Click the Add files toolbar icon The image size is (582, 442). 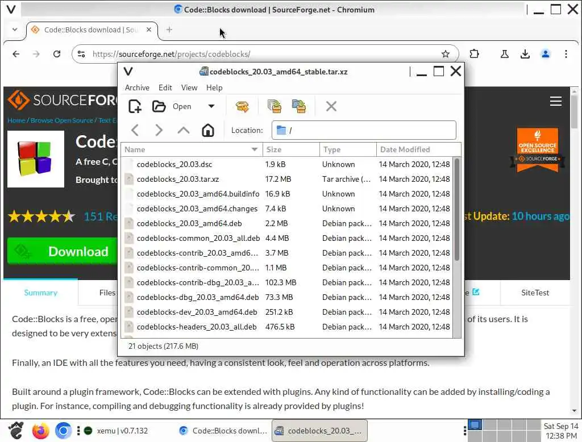pyautogui.click(x=275, y=106)
